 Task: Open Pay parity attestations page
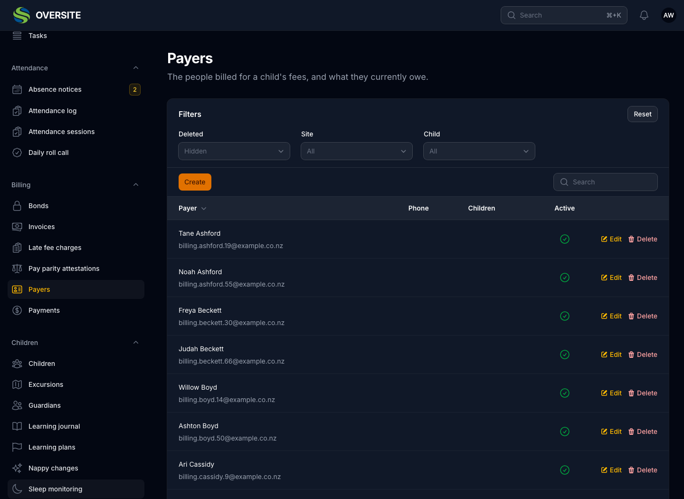tap(76, 269)
